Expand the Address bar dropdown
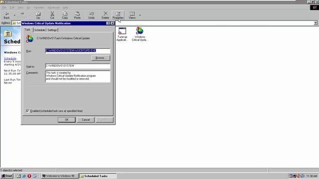Screen dimensions: 319x179 pos(316,23)
